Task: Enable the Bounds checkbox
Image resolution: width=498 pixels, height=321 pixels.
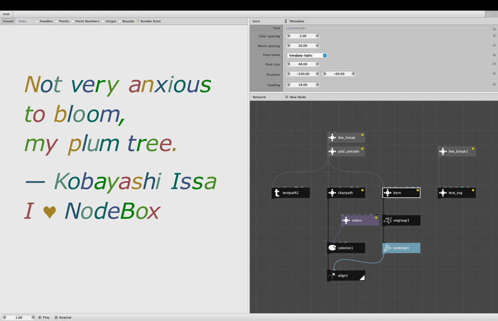Action: (120, 21)
